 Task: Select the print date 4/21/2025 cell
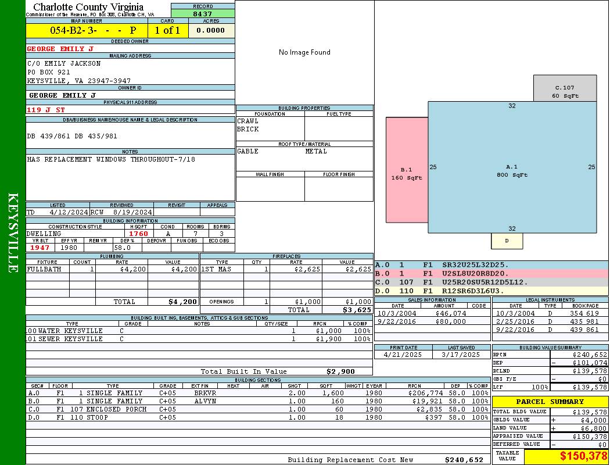point(403,355)
